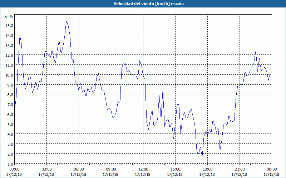The width and height of the screenshot is (286, 178).
Task: Click the '12,0' vertical axis label
Action: [x=9, y=55]
